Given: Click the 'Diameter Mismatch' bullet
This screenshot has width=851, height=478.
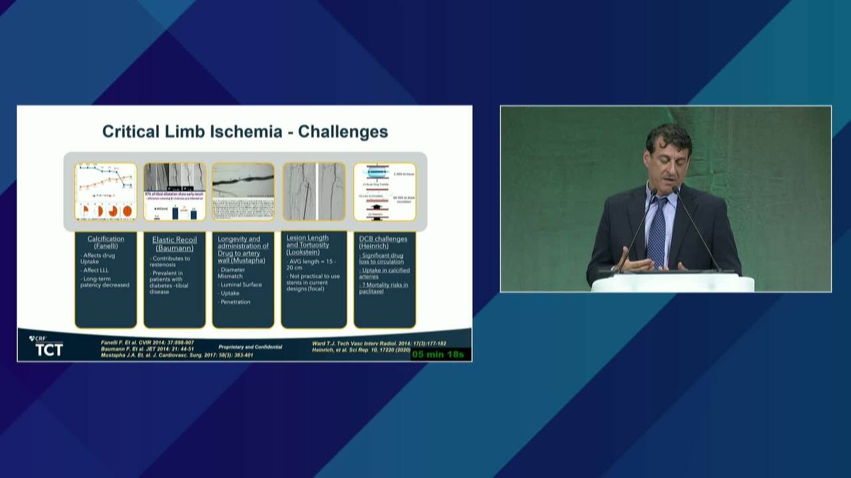Looking at the screenshot, I should [x=231, y=273].
